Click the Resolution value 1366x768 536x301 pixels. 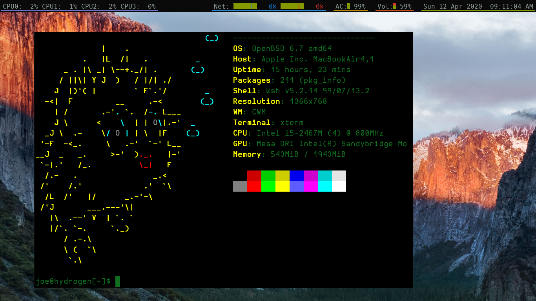click(x=308, y=102)
